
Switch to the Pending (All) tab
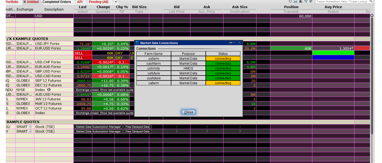[x=99, y=2]
